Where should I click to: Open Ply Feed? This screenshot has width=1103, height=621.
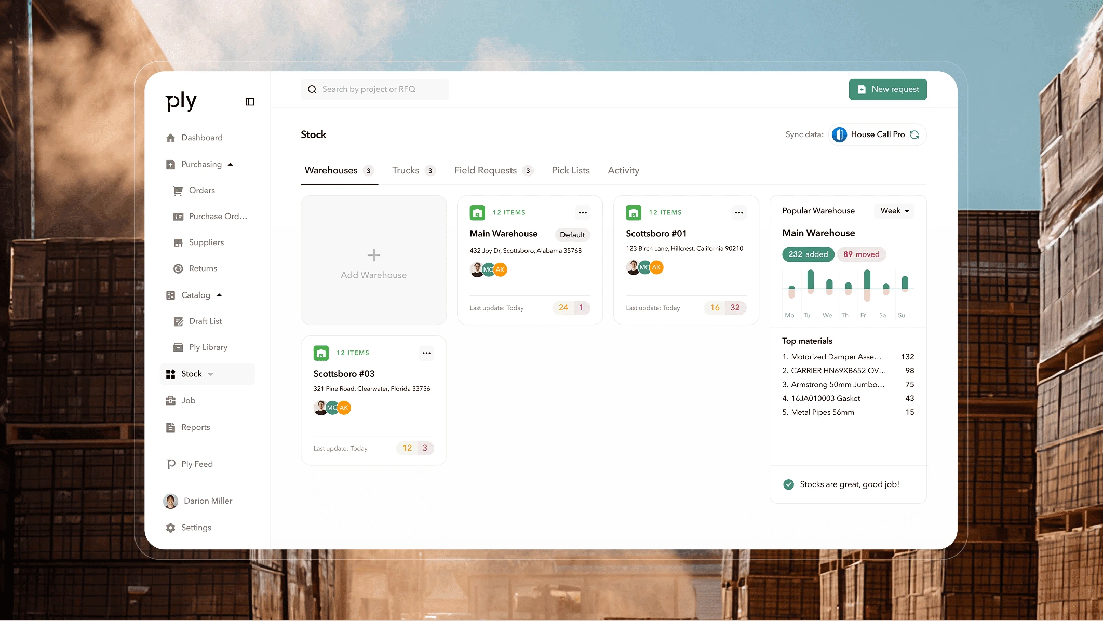pyautogui.click(x=190, y=464)
